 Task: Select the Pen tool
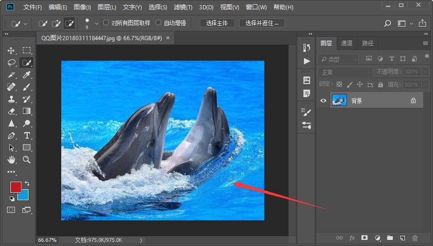11,135
